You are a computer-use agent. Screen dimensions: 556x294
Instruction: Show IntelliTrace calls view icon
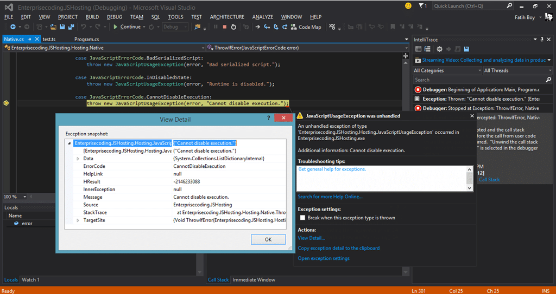pyautogui.click(x=427, y=49)
